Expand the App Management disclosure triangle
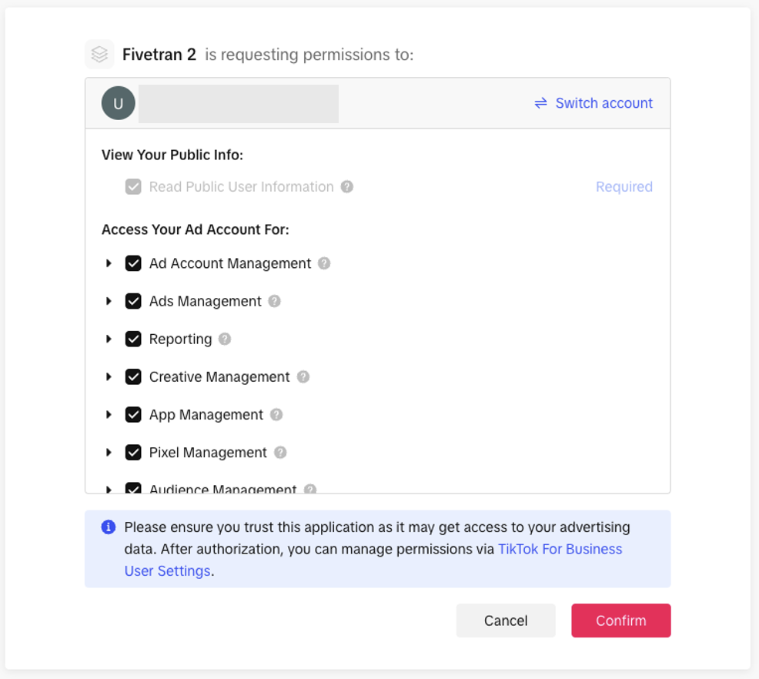759x679 pixels. point(109,414)
